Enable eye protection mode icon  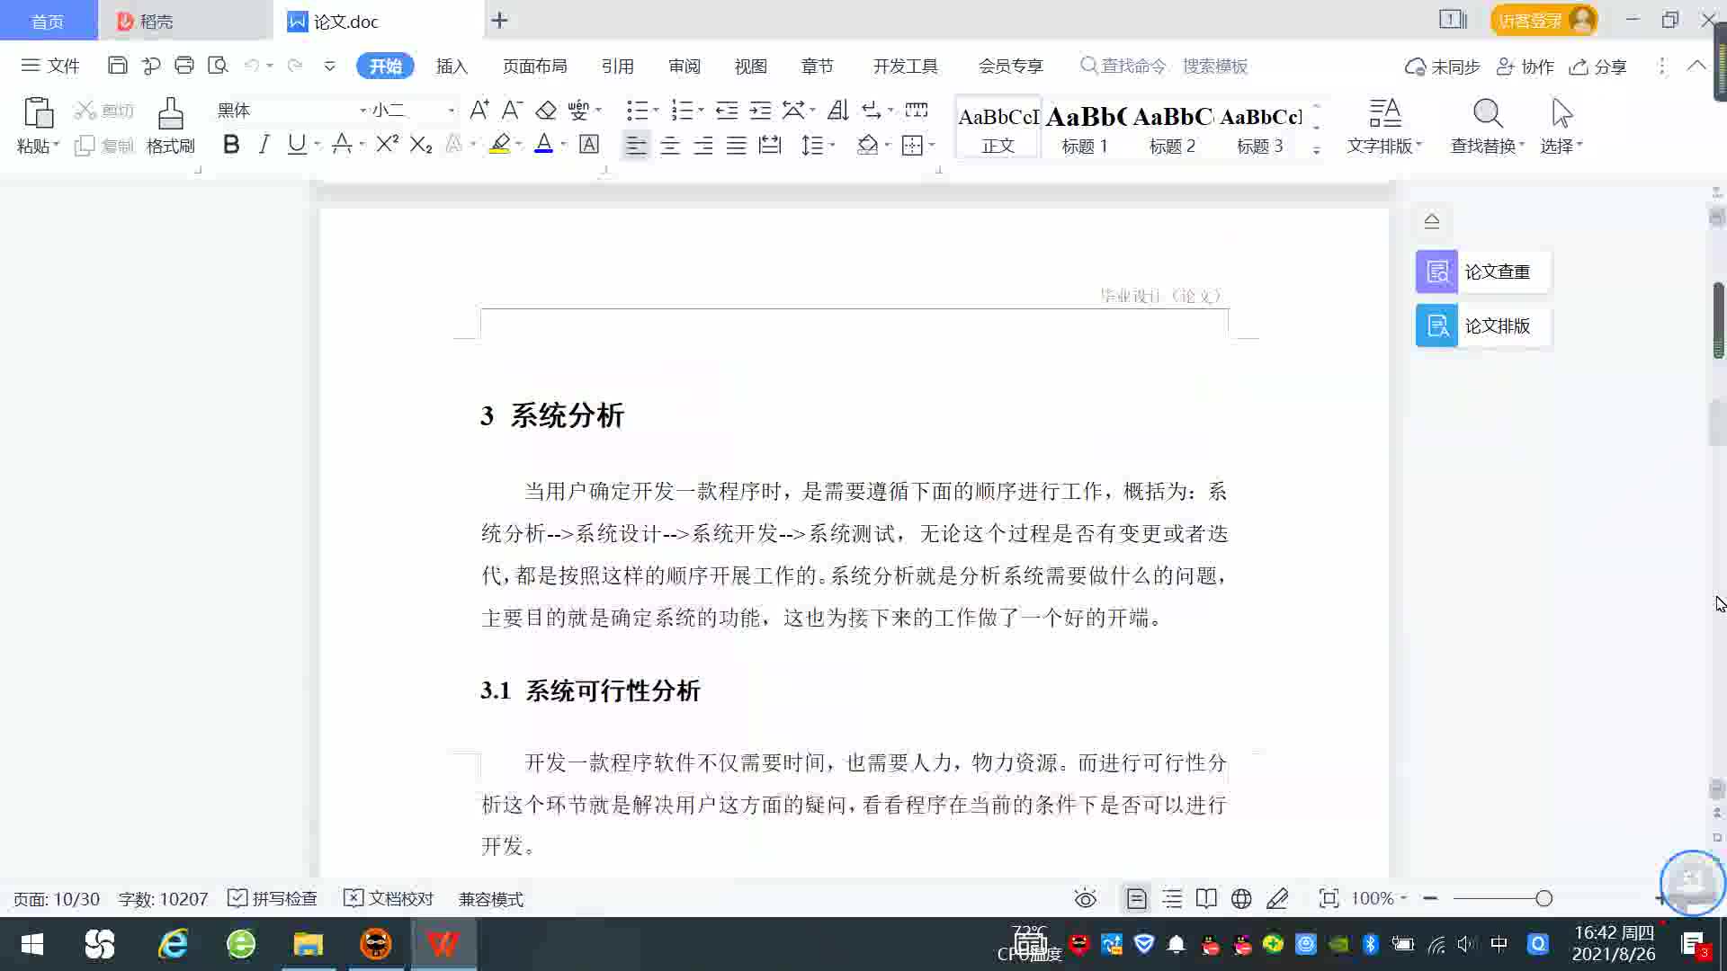pyautogui.click(x=1086, y=898)
